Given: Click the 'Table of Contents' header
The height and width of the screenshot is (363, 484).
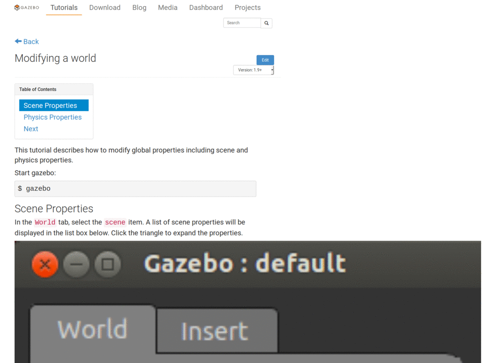Looking at the screenshot, I should tap(38, 89).
